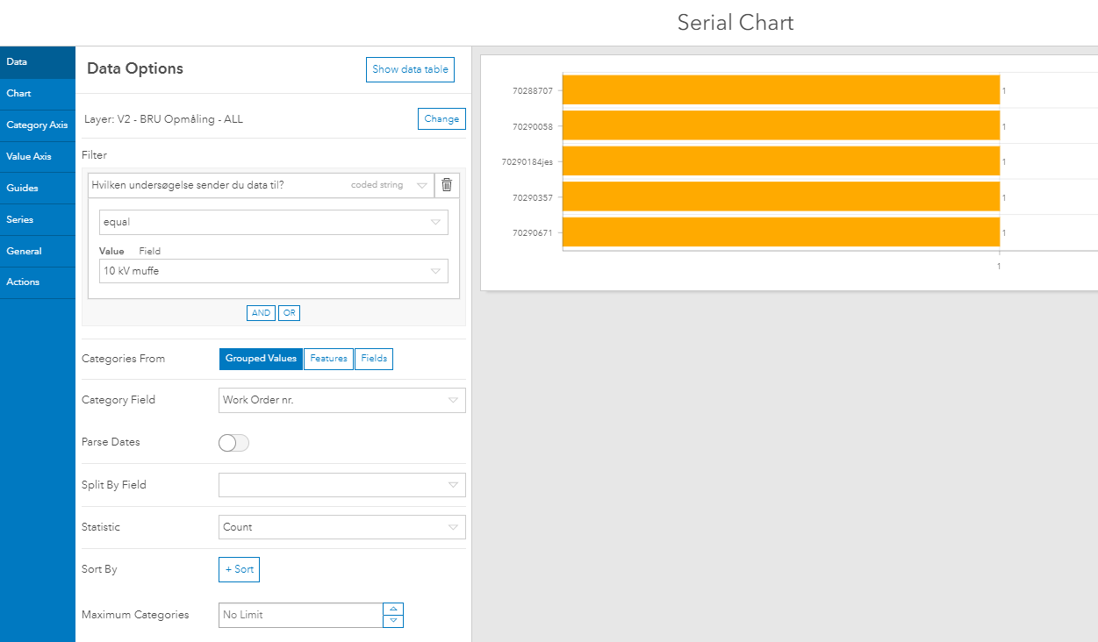
Task: Select Features as the categories source
Action: [328, 359]
